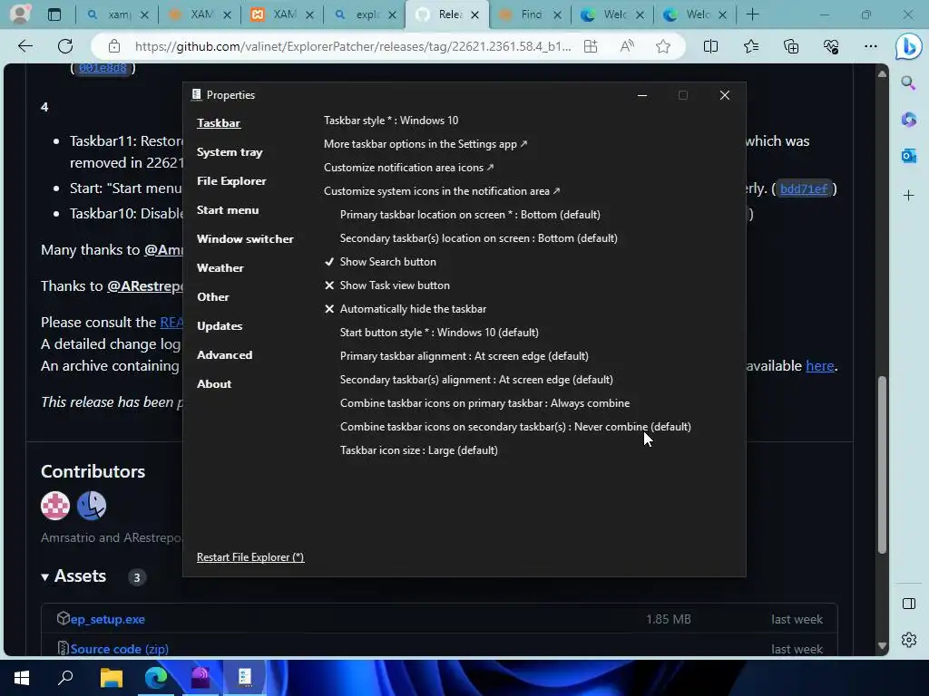Add page to favorites star

(x=663, y=46)
